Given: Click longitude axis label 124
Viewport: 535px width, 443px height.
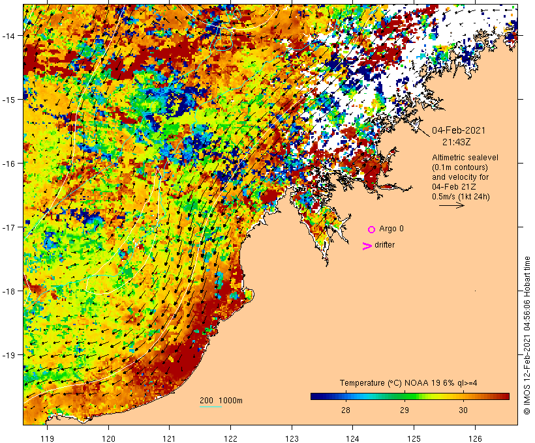Looking at the screenshot, I should 353,438.
